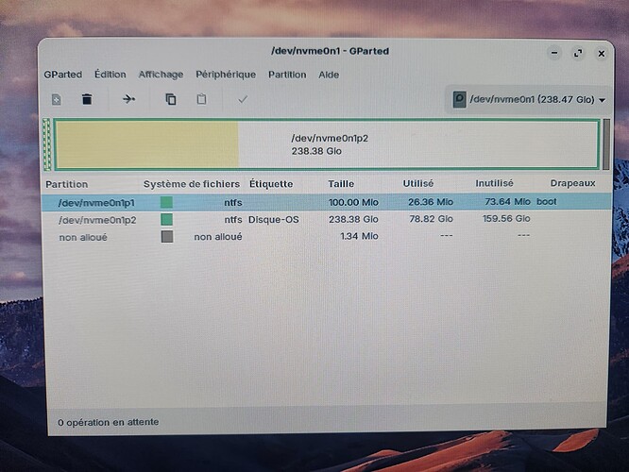Screen dimensions: 629x472
Task: Click the green ntfs swatch for nvme0n1p2
Action: point(166,219)
